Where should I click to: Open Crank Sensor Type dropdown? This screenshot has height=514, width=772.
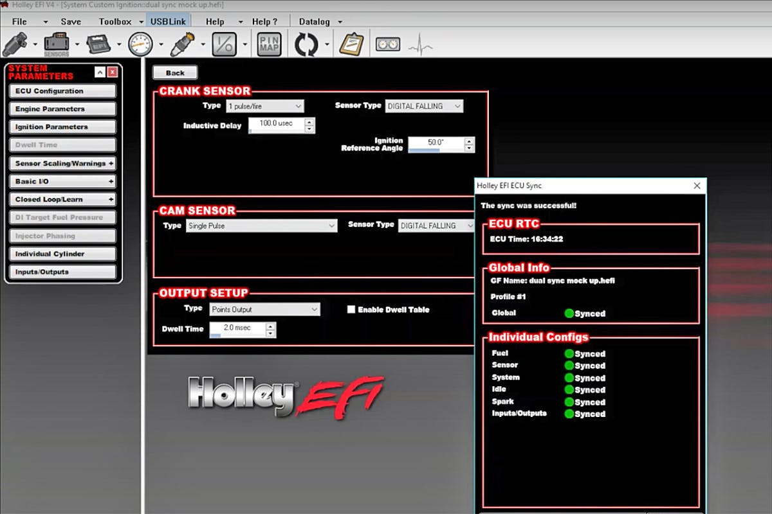[264, 106]
